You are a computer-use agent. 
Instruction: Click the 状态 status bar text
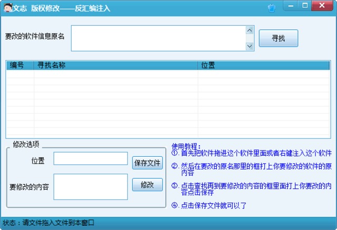click(x=48, y=223)
